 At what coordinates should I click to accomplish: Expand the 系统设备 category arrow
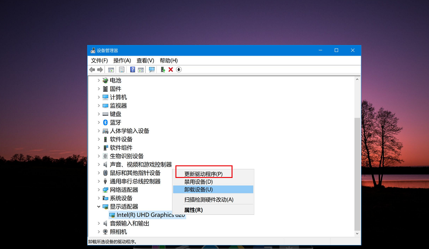pyautogui.click(x=99, y=198)
